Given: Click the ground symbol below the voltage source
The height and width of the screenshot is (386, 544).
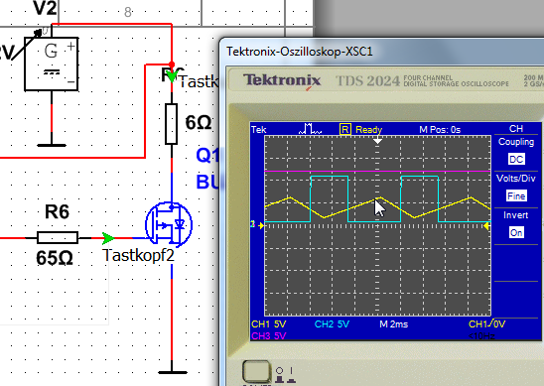Looking at the screenshot, I should pyautogui.click(x=52, y=145).
